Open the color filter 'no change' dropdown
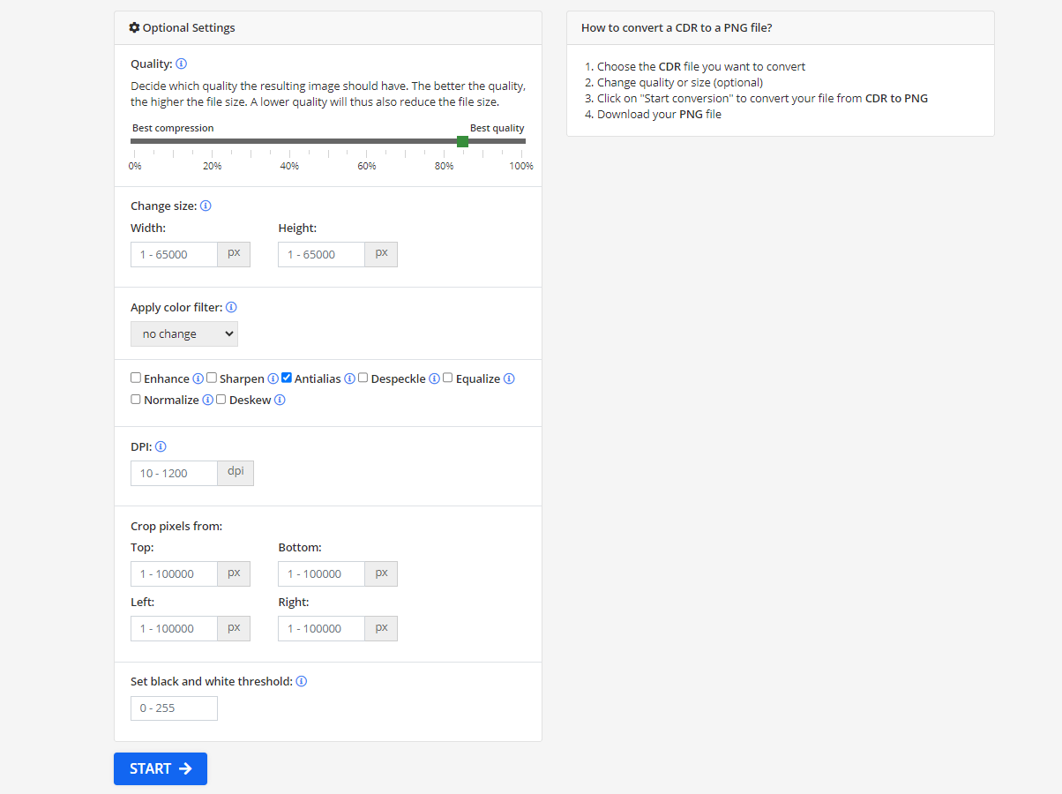This screenshot has width=1062, height=794. coord(184,333)
